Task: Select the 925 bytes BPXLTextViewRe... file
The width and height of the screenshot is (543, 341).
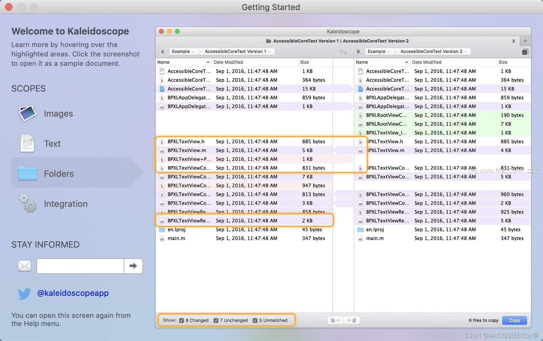Action: pos(443,212)
